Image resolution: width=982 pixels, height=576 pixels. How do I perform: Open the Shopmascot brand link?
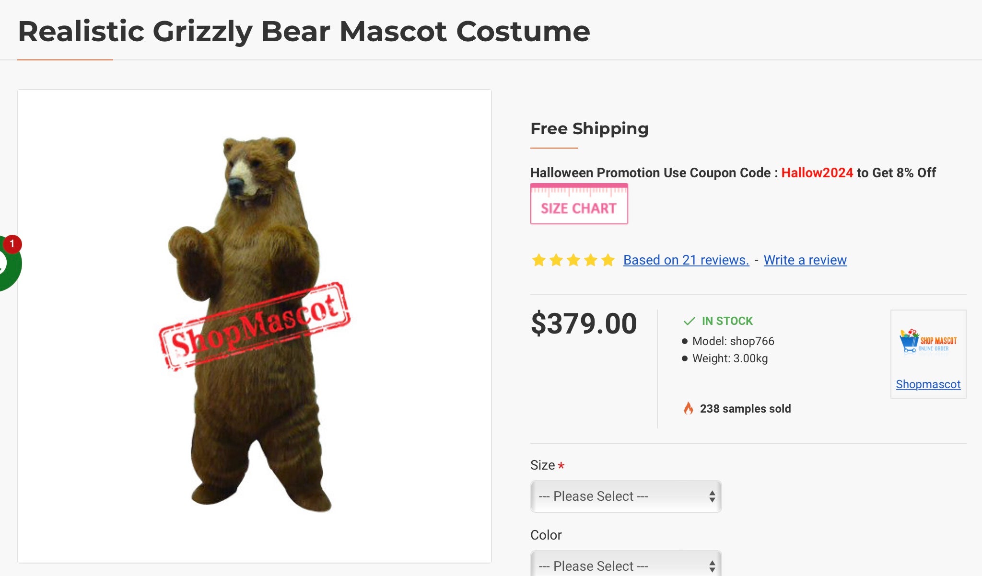tap(928, 384)
